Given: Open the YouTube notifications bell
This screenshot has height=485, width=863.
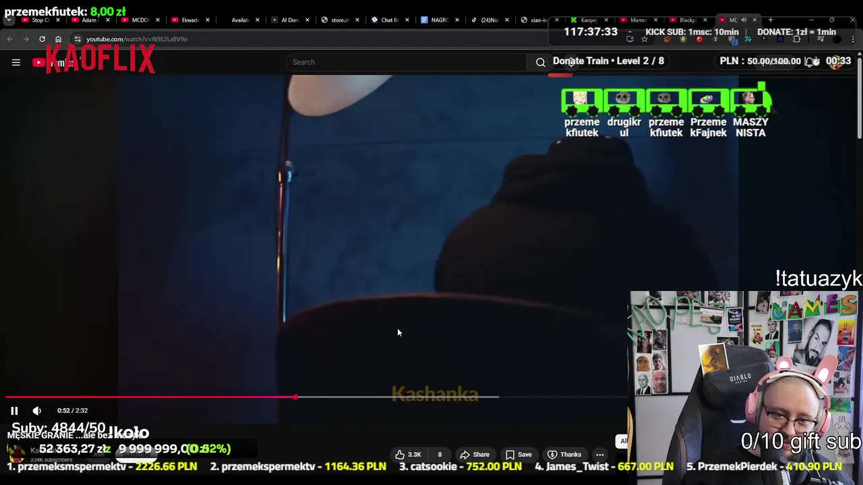Looking at the screenshot, I should 810,62.
